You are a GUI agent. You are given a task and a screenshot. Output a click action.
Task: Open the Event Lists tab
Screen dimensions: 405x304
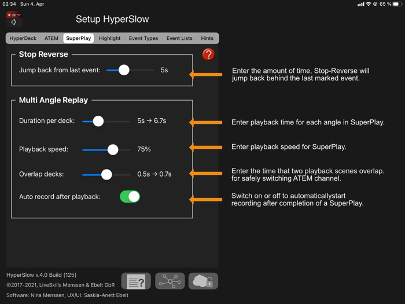tap(179, 38)
